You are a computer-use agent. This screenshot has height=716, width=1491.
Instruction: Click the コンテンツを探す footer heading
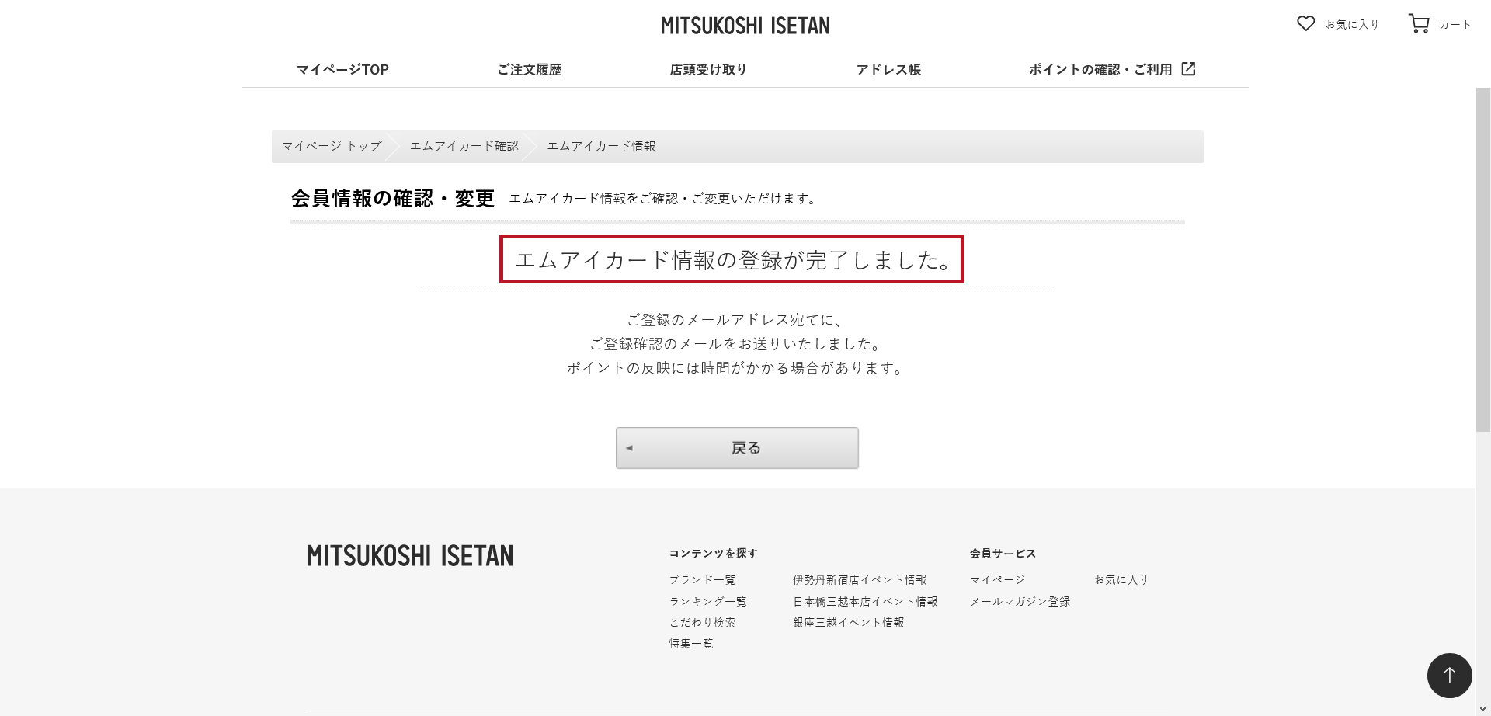(714, 554)
